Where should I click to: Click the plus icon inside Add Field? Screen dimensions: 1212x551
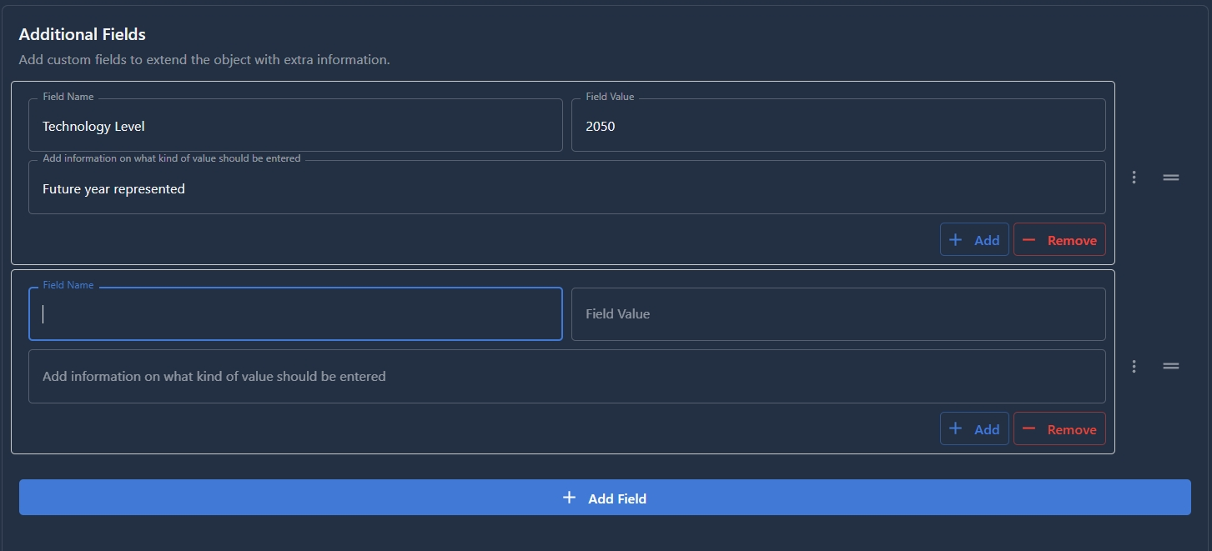(x=569, y=497)
